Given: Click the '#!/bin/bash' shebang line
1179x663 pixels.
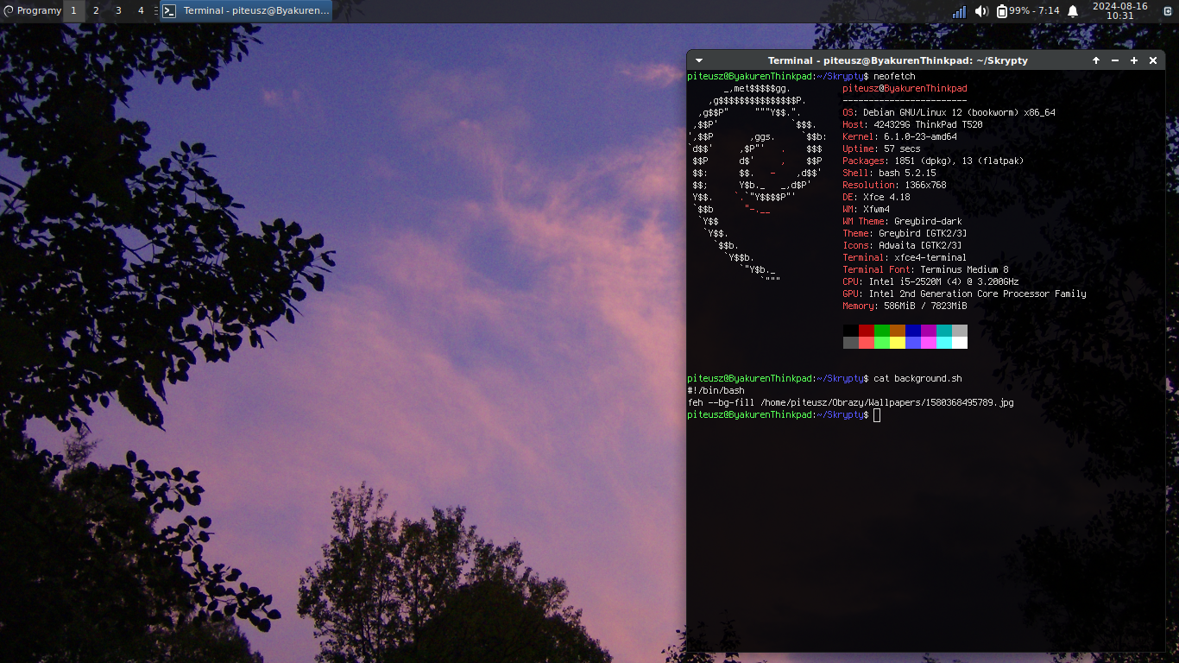Looking at the screenshot, I should (716, 391).
